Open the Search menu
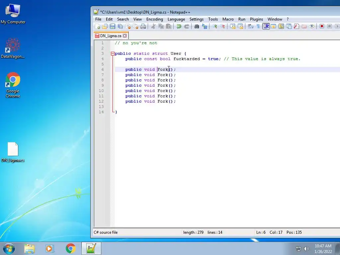This screenshot has width=340, height=255. click(x=123, y=19)
